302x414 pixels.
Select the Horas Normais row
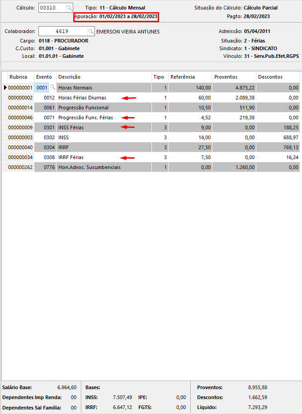pyautogui.click(x=151, y=88)
